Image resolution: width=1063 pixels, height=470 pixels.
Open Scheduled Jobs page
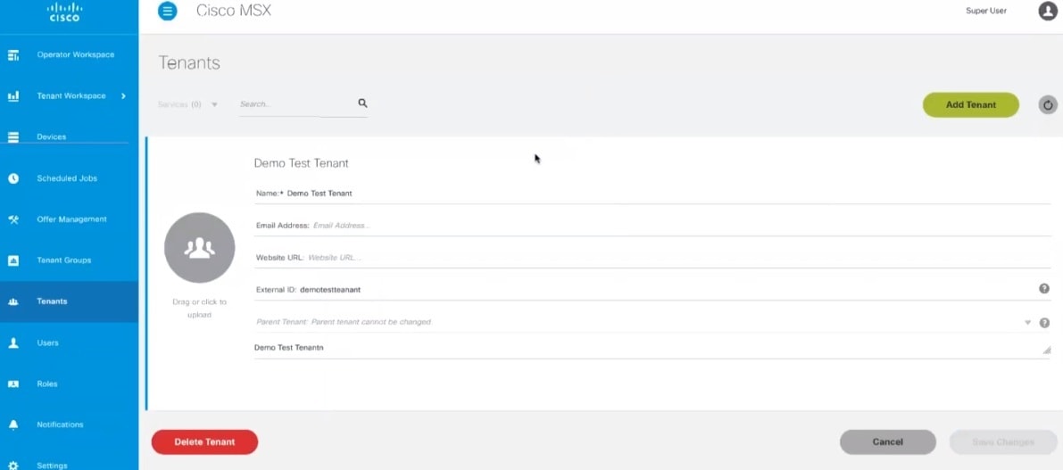coord(67,178)
